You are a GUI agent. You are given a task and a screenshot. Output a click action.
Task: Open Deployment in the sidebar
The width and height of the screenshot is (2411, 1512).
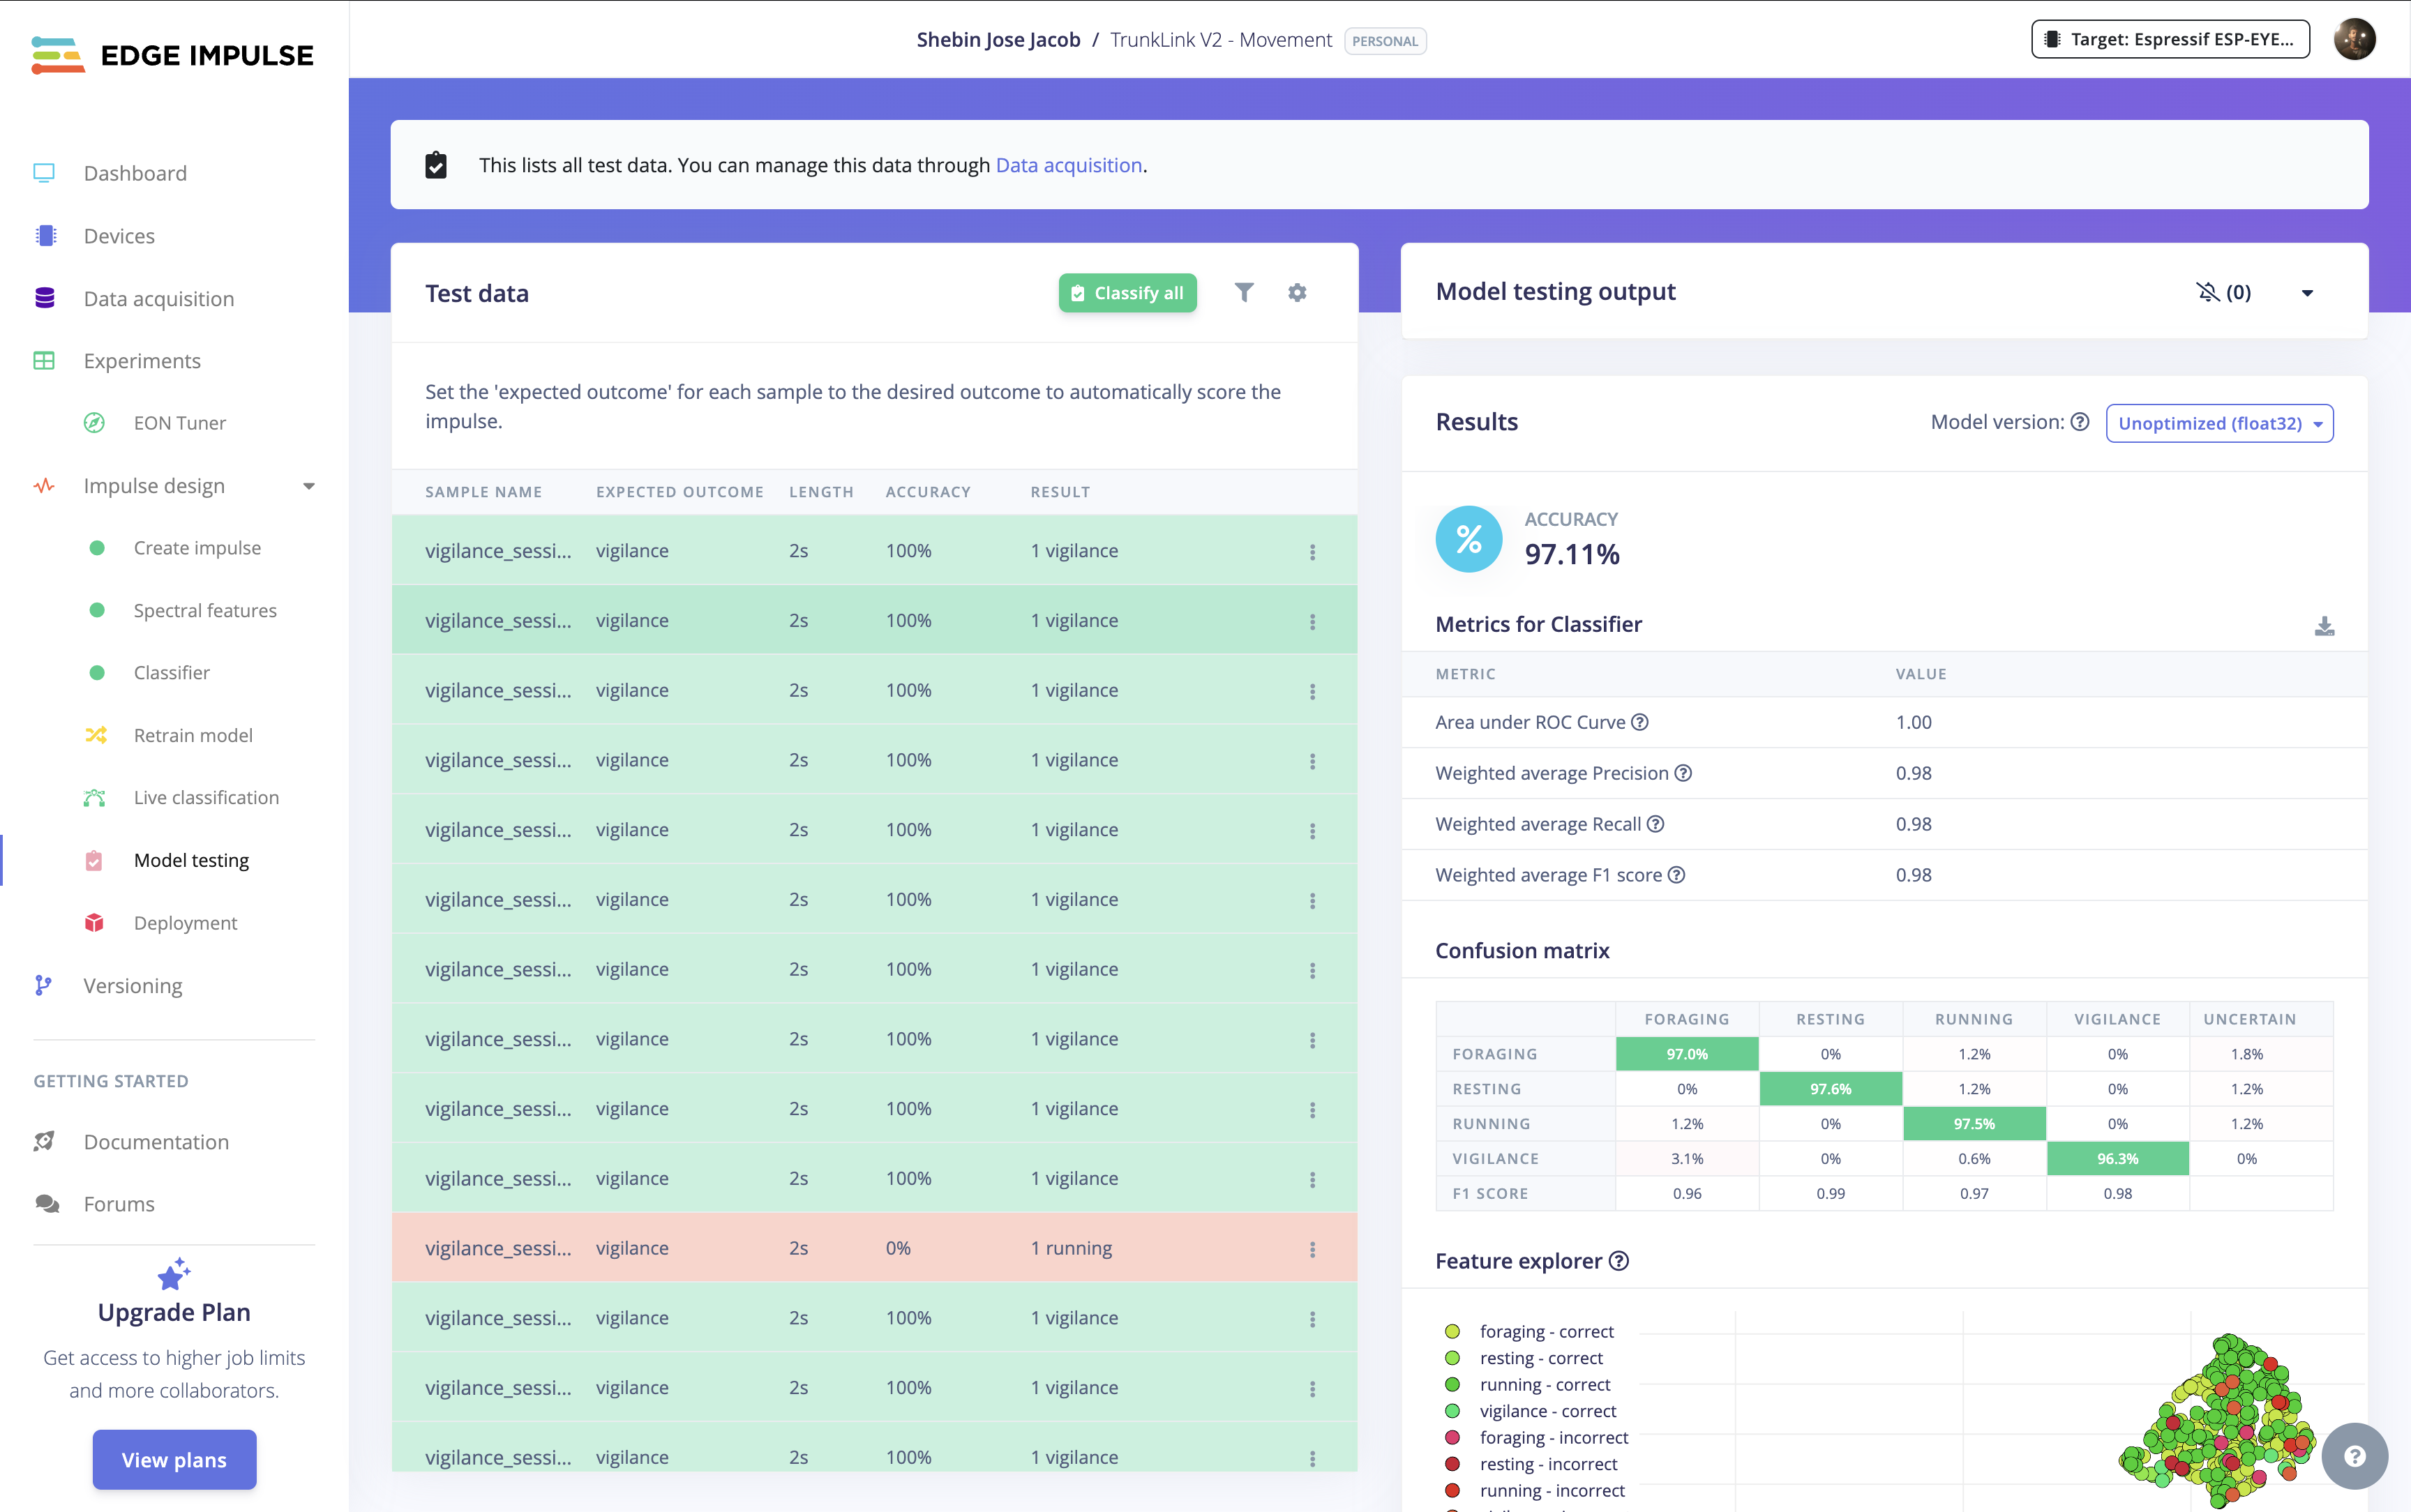(x=185, y=922)
